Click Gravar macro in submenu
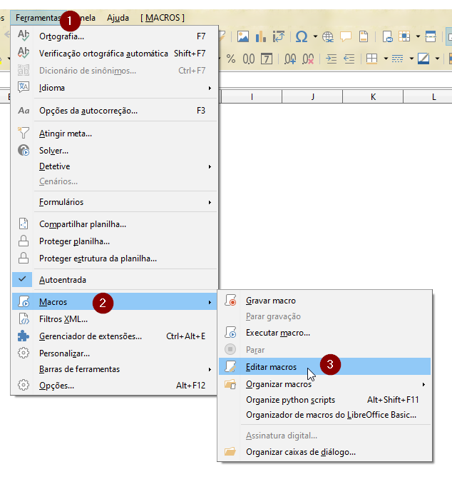This screenshot has width=452, height=477. click(x=324, y=301)
